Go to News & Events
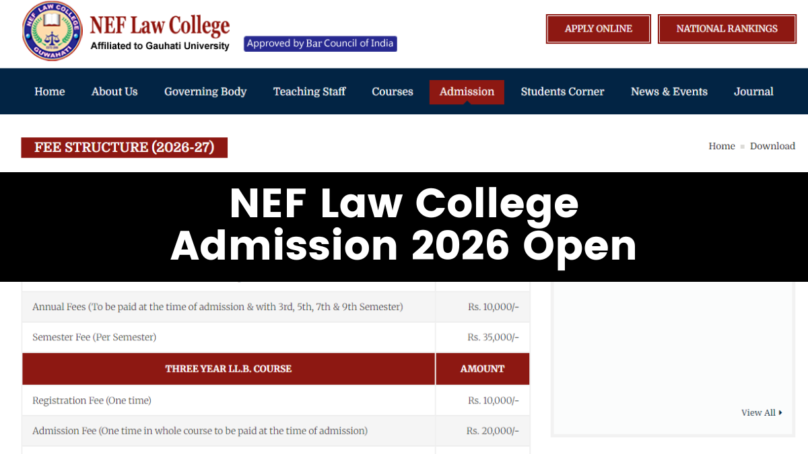 (x=669, y=91)
